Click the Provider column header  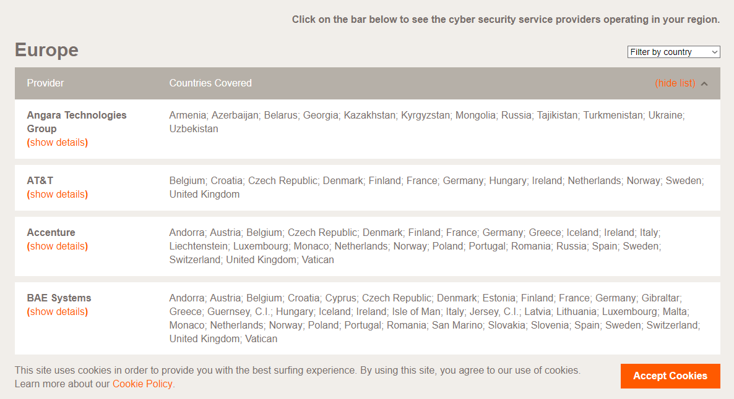(45, 83)
